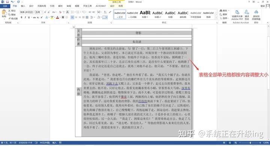The width and height of the screenshot is (270, 146).
Task: Save the document via quick access toolbar
Action: [7, 2]
